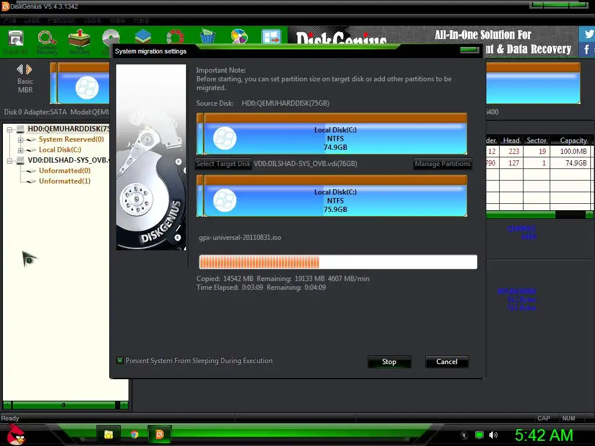Click the Head column header
Image resolution: width=595 pixels, height=446 pixels.
tap(511, 141)
